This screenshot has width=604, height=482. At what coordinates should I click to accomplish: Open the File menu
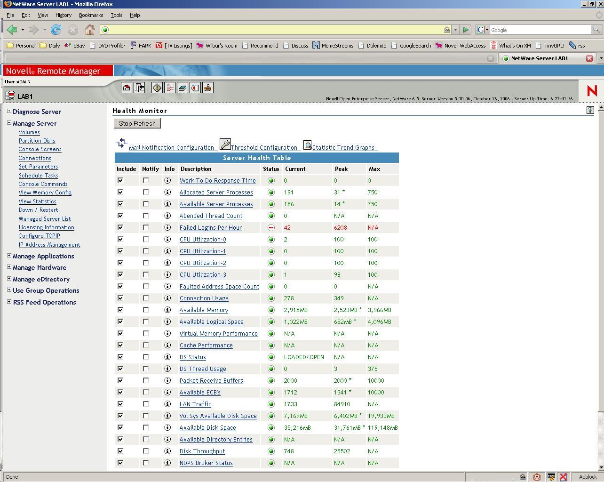pyautogui.click(x=10, y=15)
